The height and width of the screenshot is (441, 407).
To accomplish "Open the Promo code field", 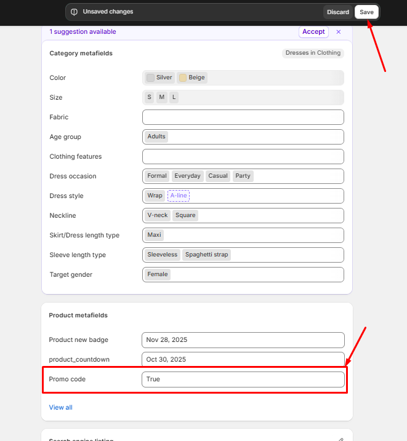I will (x=243, y=379).
